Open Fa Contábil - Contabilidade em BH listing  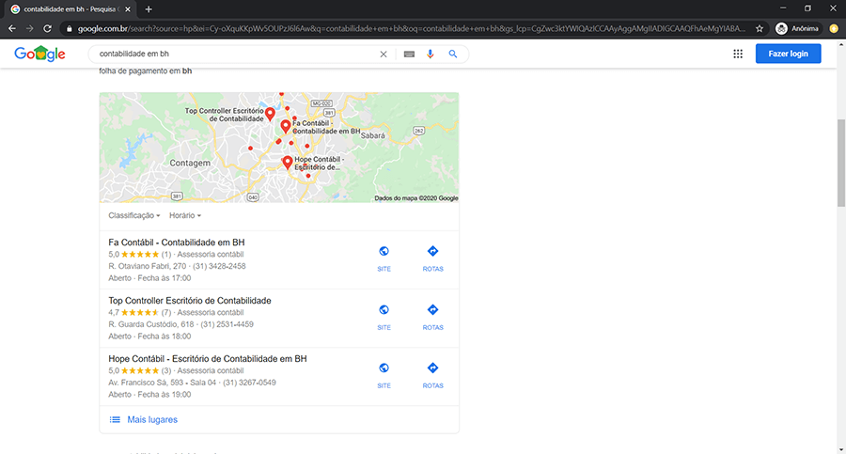pyautogui.click(x=177, y=243)
